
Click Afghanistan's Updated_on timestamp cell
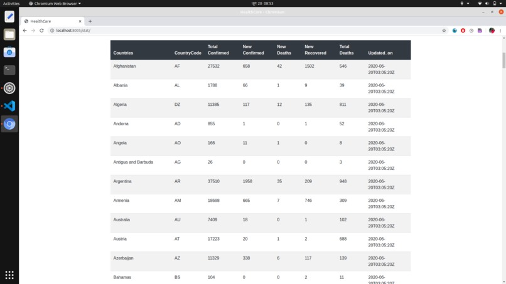[x=381, y=70]
